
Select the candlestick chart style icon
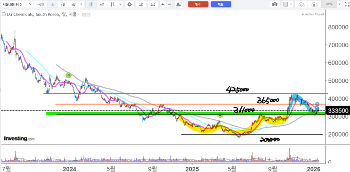click(90, 4)
